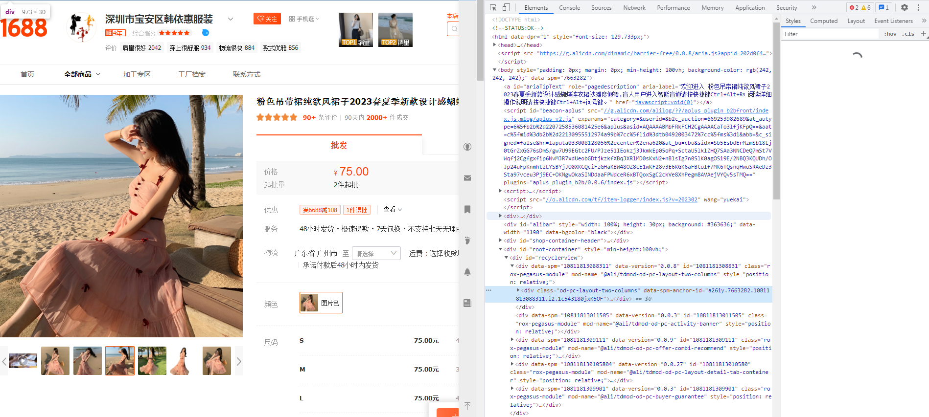This screenshot has height=417, width=929.
Task: Show more DevTools panel tabs
Action: (814, 7)
